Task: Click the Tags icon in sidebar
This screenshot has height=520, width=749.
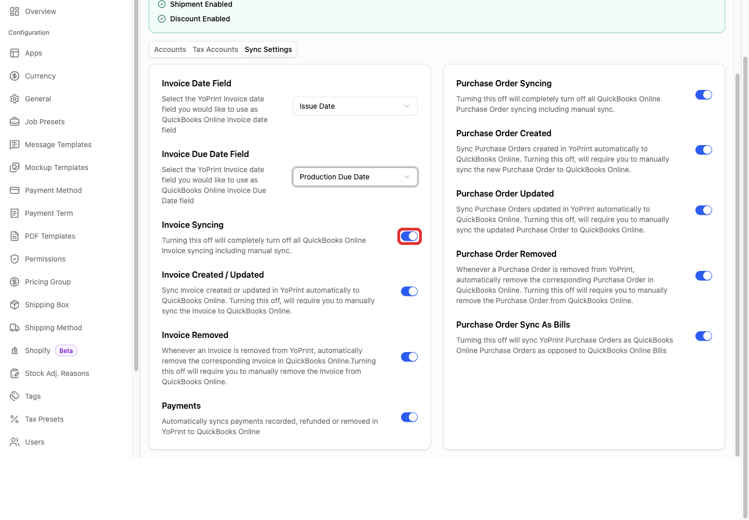Action: click(15, 396)
